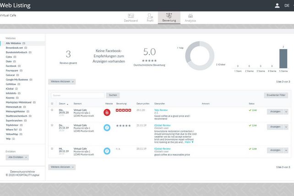Screen dimensions: 294x196
Task: Open the Analytics tab icon
Action: point(190,16)
